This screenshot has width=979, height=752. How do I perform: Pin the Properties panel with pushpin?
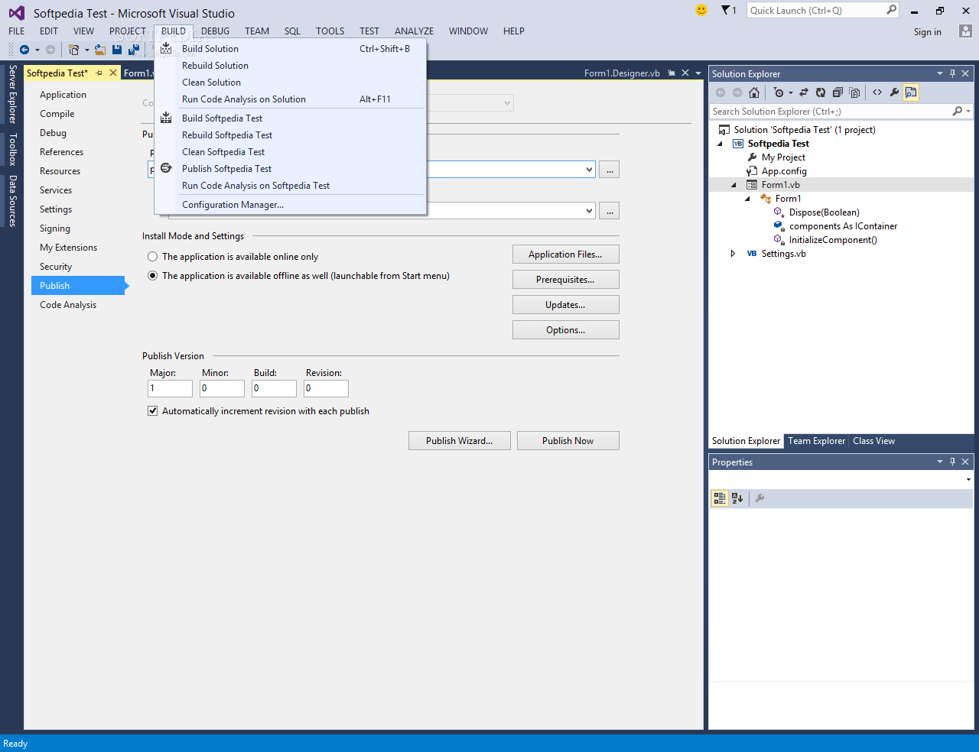pos(952,462)
